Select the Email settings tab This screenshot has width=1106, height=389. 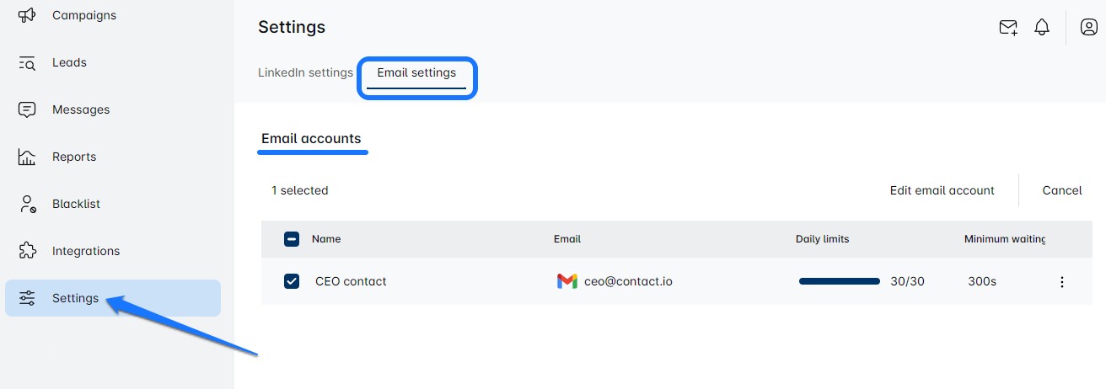[416, 72]
